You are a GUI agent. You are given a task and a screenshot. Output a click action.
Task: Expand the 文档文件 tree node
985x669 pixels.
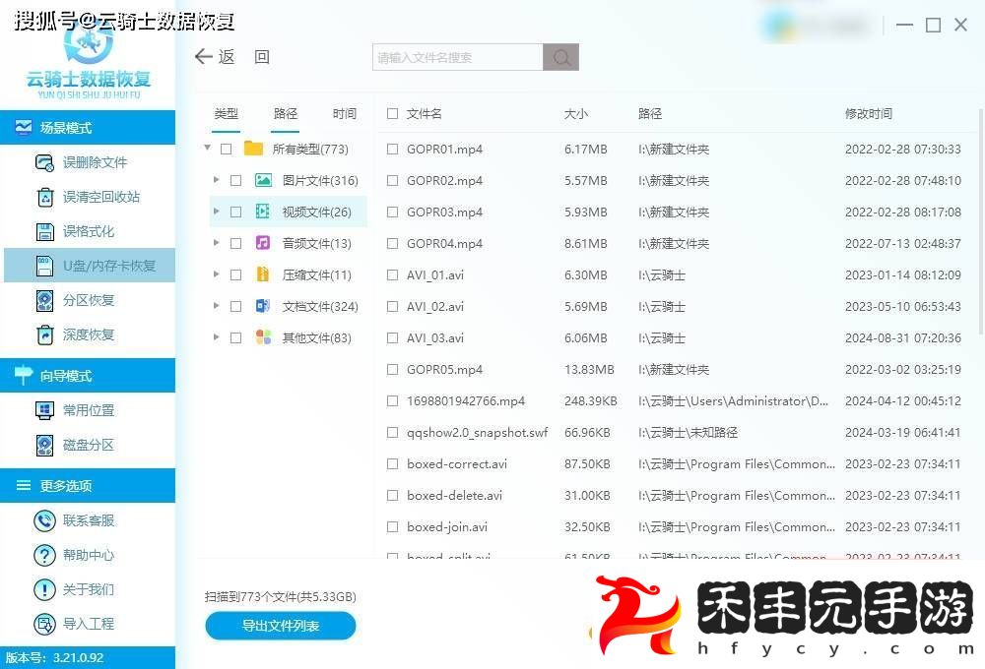216,306
